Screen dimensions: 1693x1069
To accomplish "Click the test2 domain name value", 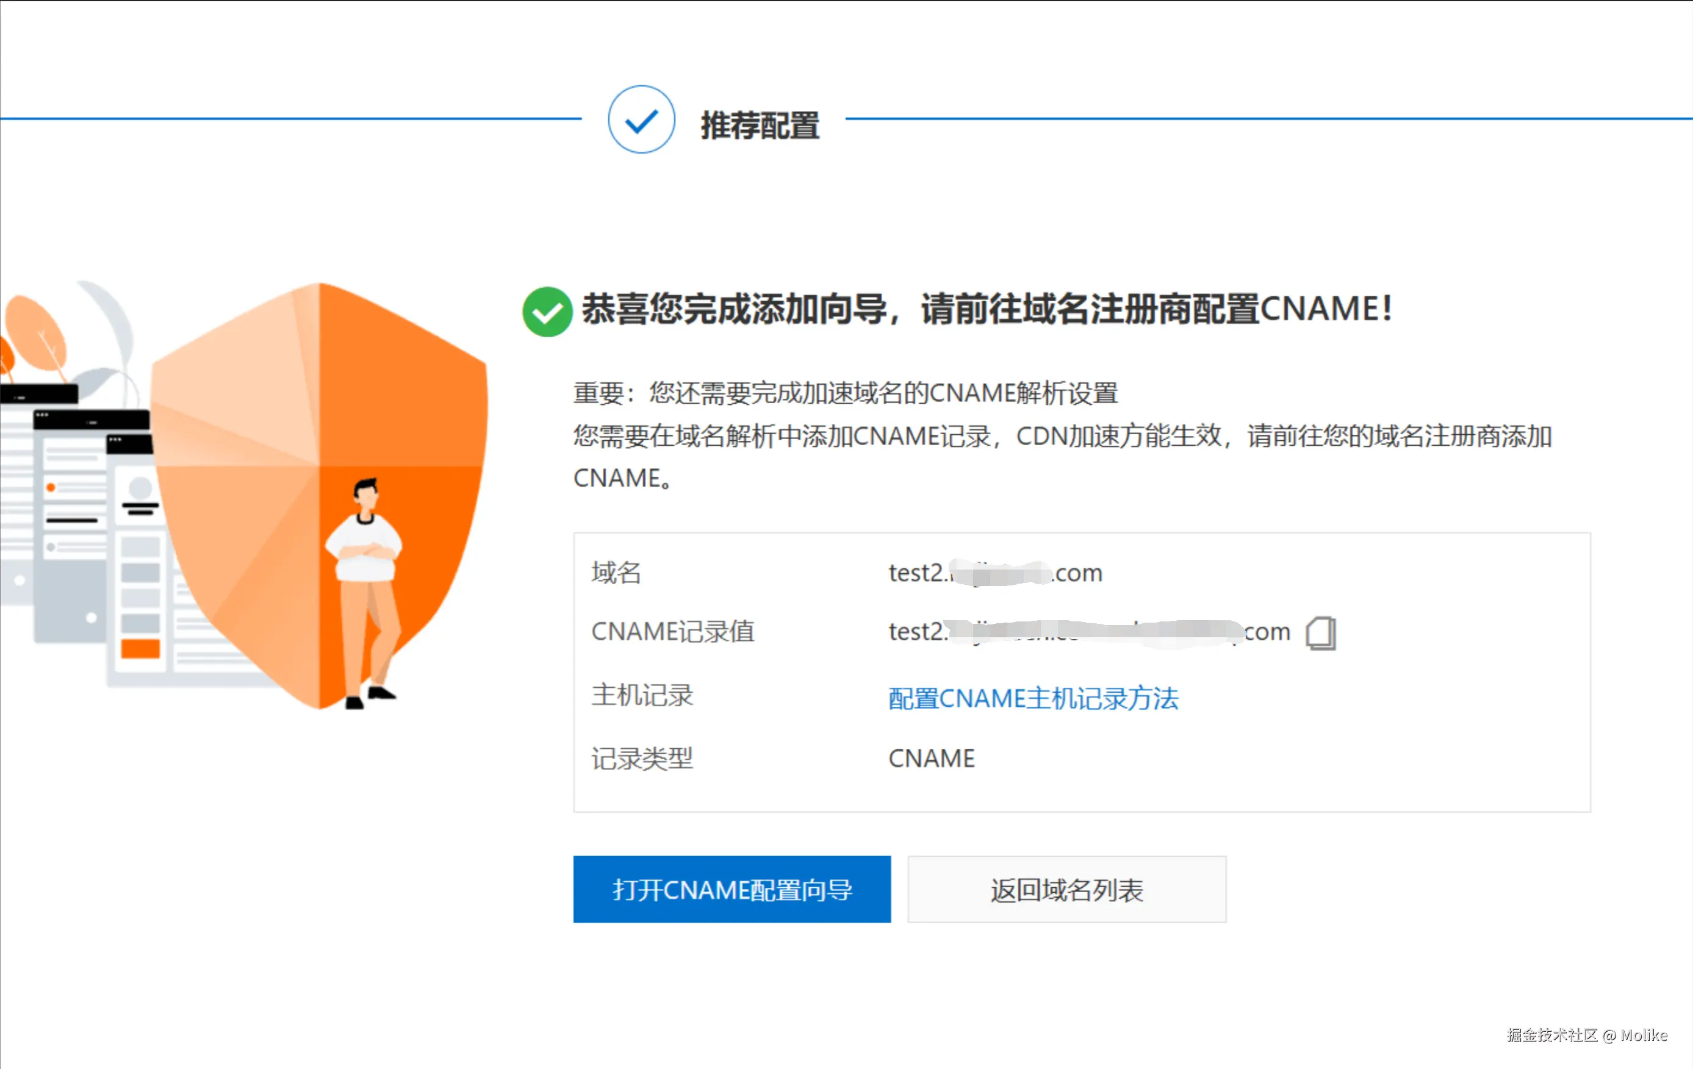I will (995, 573).
